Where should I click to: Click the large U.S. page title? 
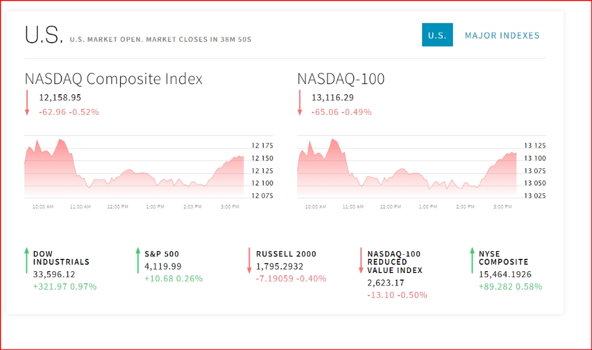(x=44, y=35)
